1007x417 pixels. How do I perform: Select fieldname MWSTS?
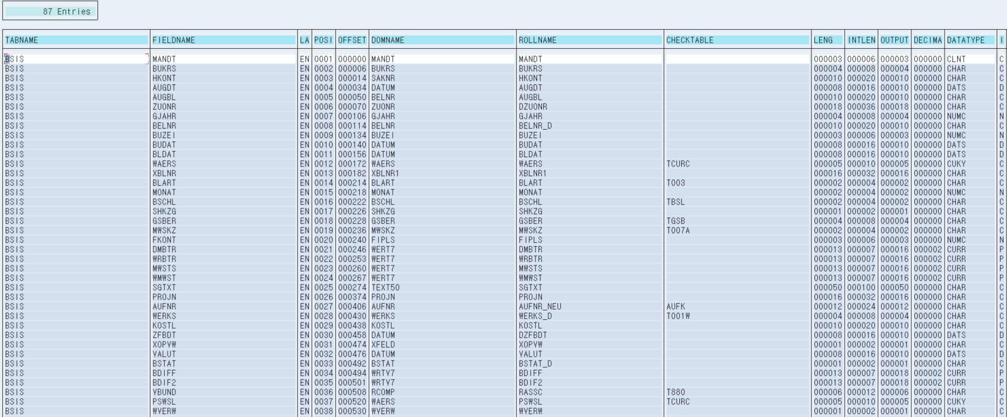tap(164, 268)
